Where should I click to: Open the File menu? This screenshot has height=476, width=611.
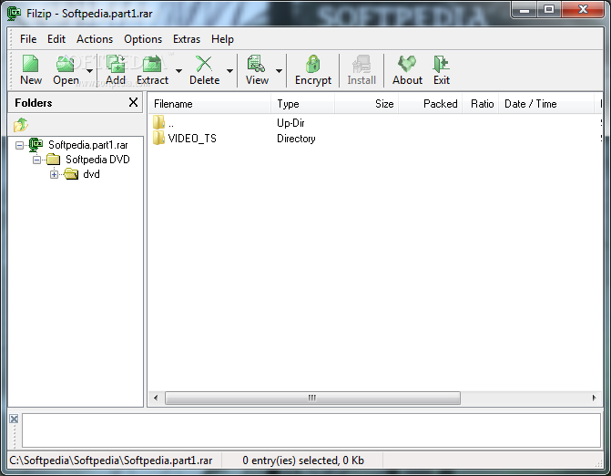(28, 39)
